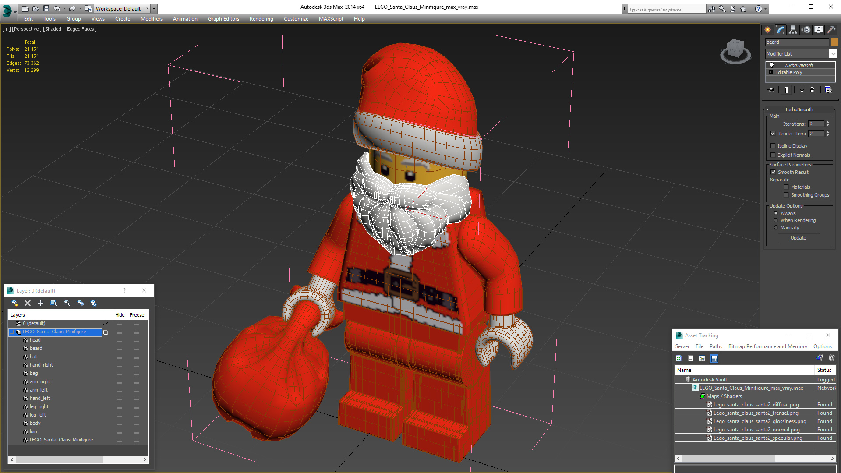Click Shaded + Edged Faces viewport label

70,29
